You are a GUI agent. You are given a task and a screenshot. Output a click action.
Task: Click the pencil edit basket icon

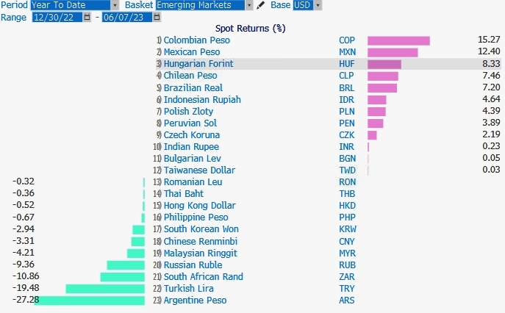tap(260, 5)
